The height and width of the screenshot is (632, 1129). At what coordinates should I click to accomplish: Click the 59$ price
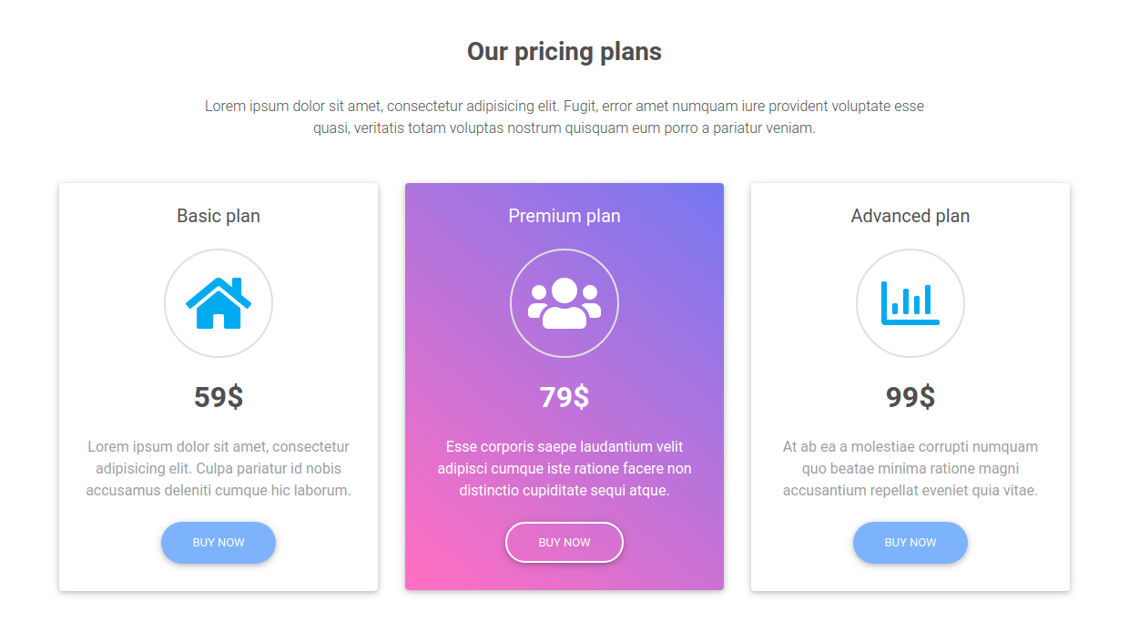tap(219, 397)
